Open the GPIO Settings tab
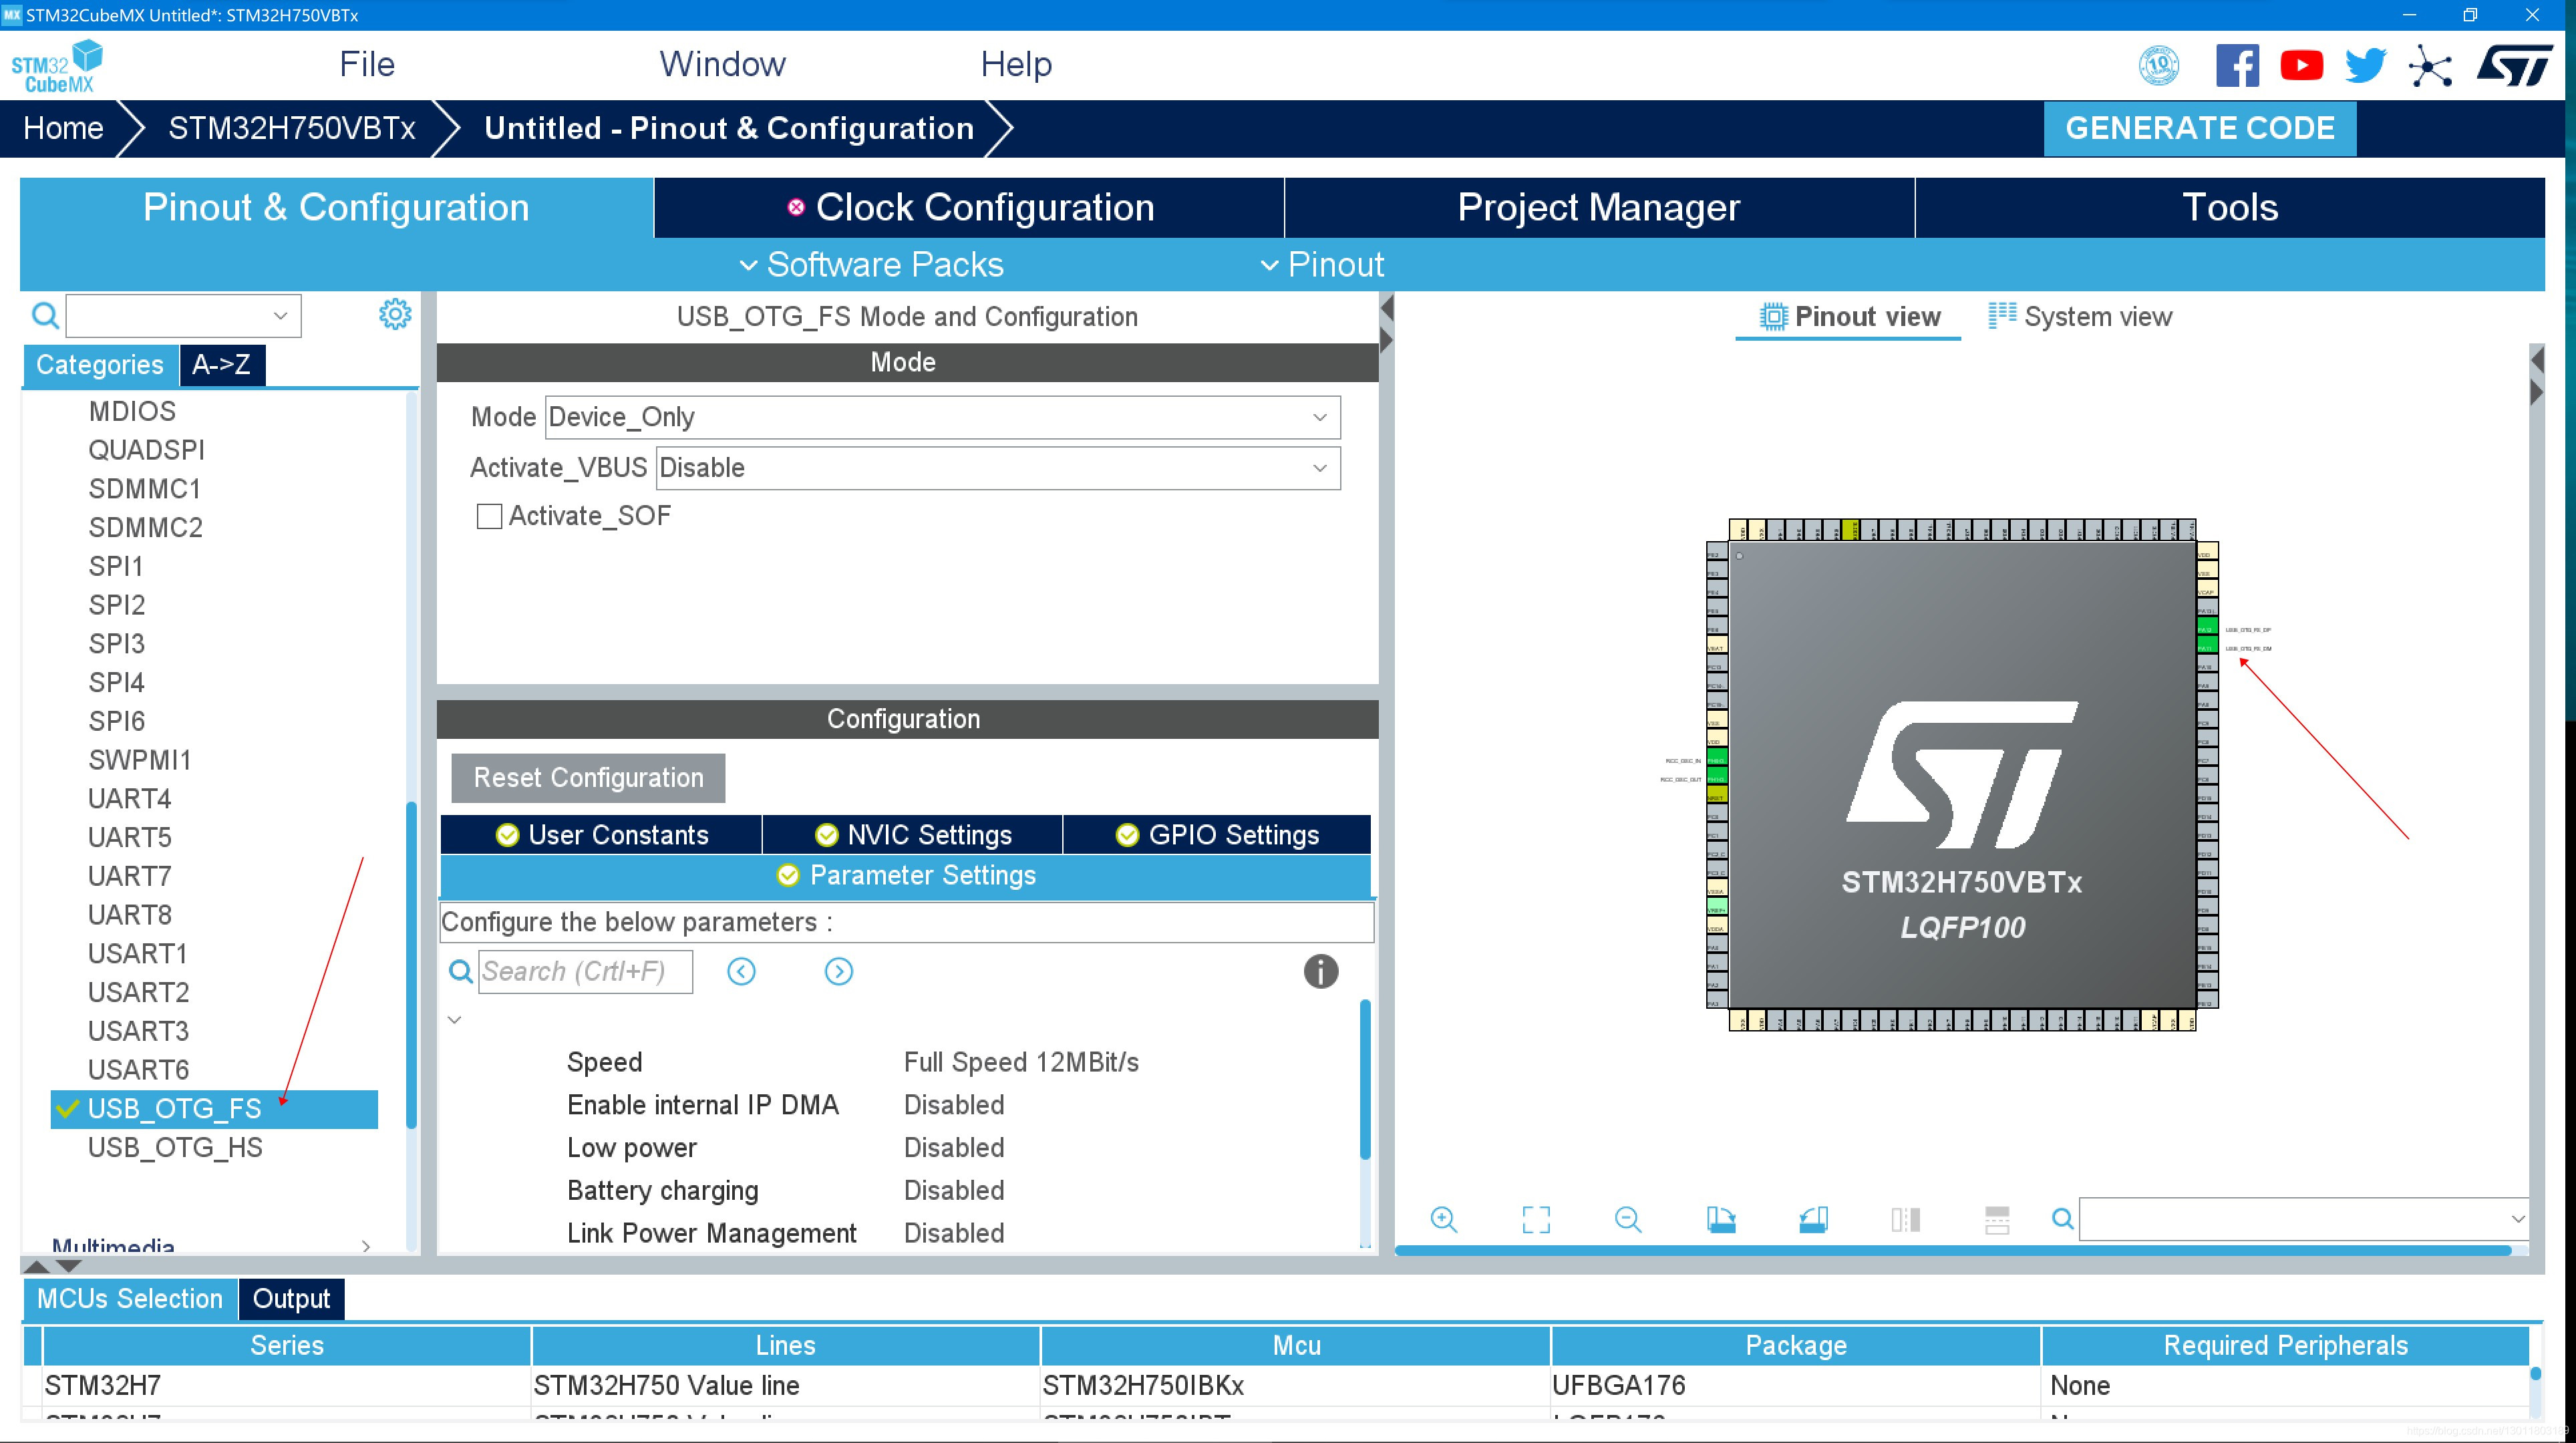 [x=1217, y=835]
